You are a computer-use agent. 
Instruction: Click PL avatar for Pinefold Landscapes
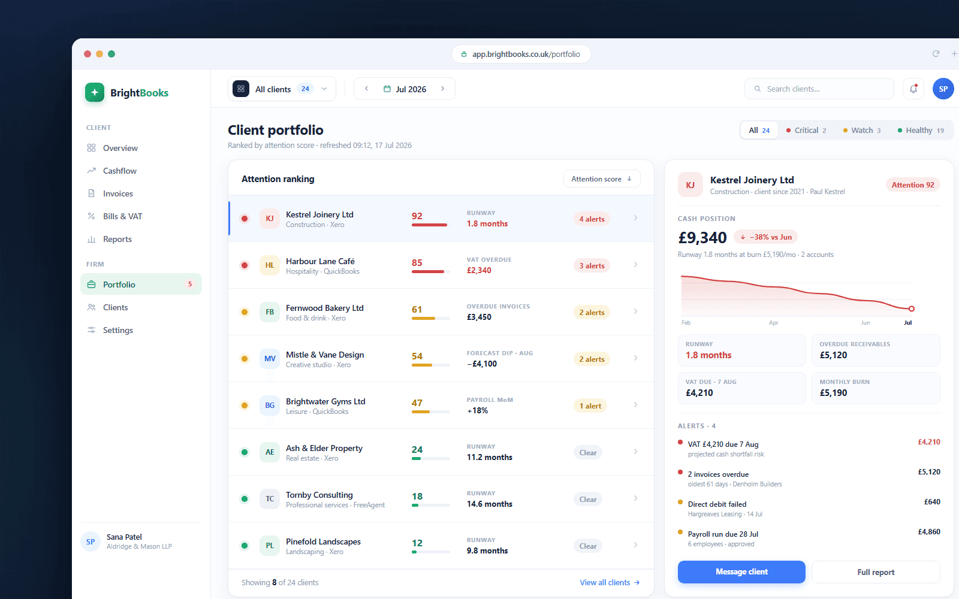pos(270,546)
